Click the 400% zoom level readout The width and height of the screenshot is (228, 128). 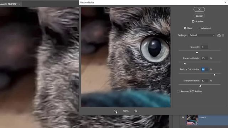126,111
